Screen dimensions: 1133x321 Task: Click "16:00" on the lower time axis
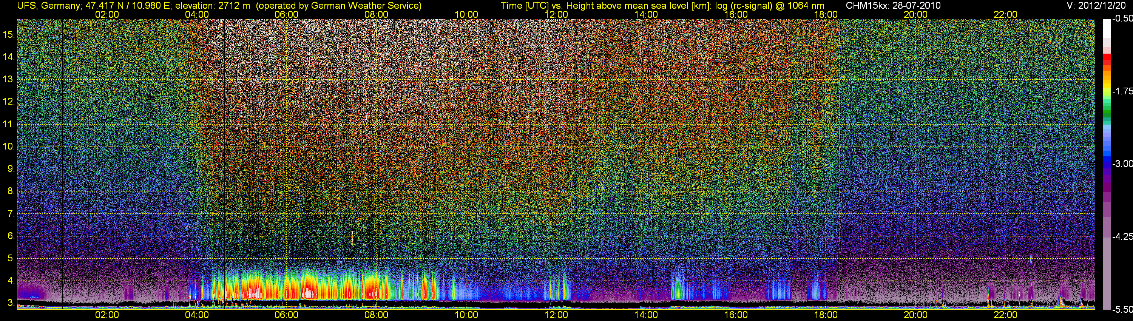click(x=736, y=315)
